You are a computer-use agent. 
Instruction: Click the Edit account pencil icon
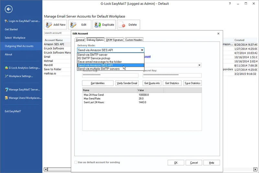pos(73,25)
